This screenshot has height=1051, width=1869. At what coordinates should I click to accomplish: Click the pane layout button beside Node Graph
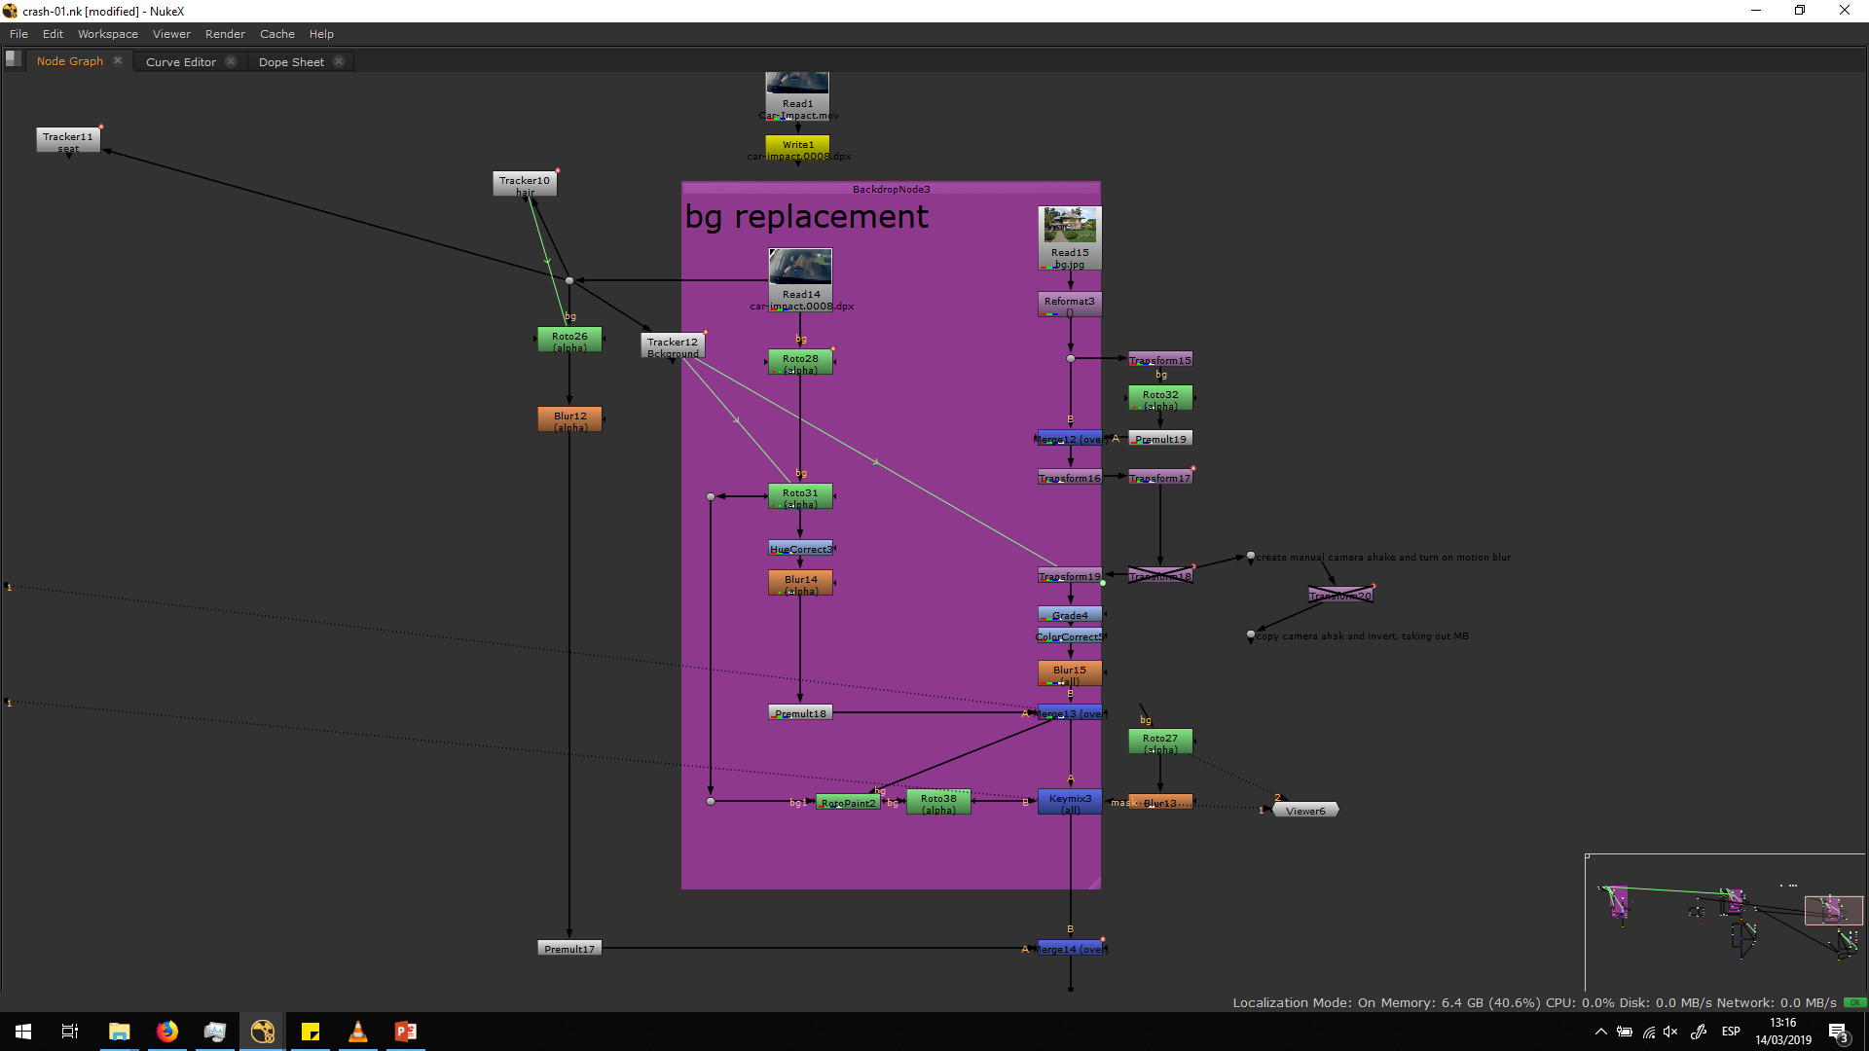[x=14, y=59]
